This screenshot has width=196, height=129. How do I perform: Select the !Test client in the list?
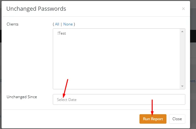point(62,33)
